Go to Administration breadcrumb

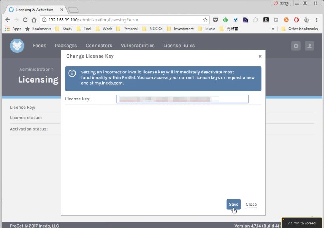tap(35, 69)
